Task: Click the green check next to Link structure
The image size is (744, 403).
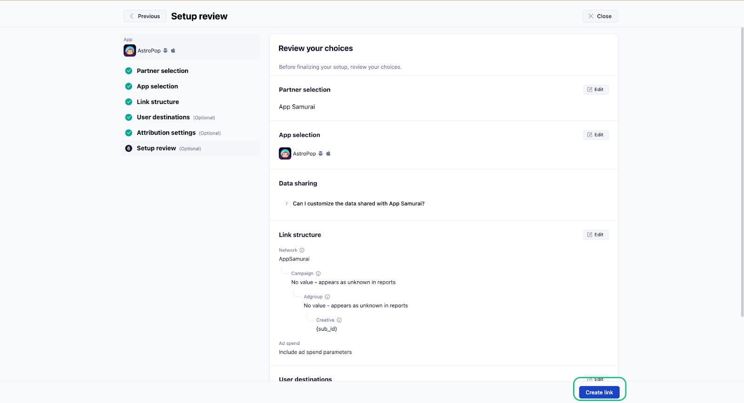Action: pyautogui.click(x=129, y=102)
